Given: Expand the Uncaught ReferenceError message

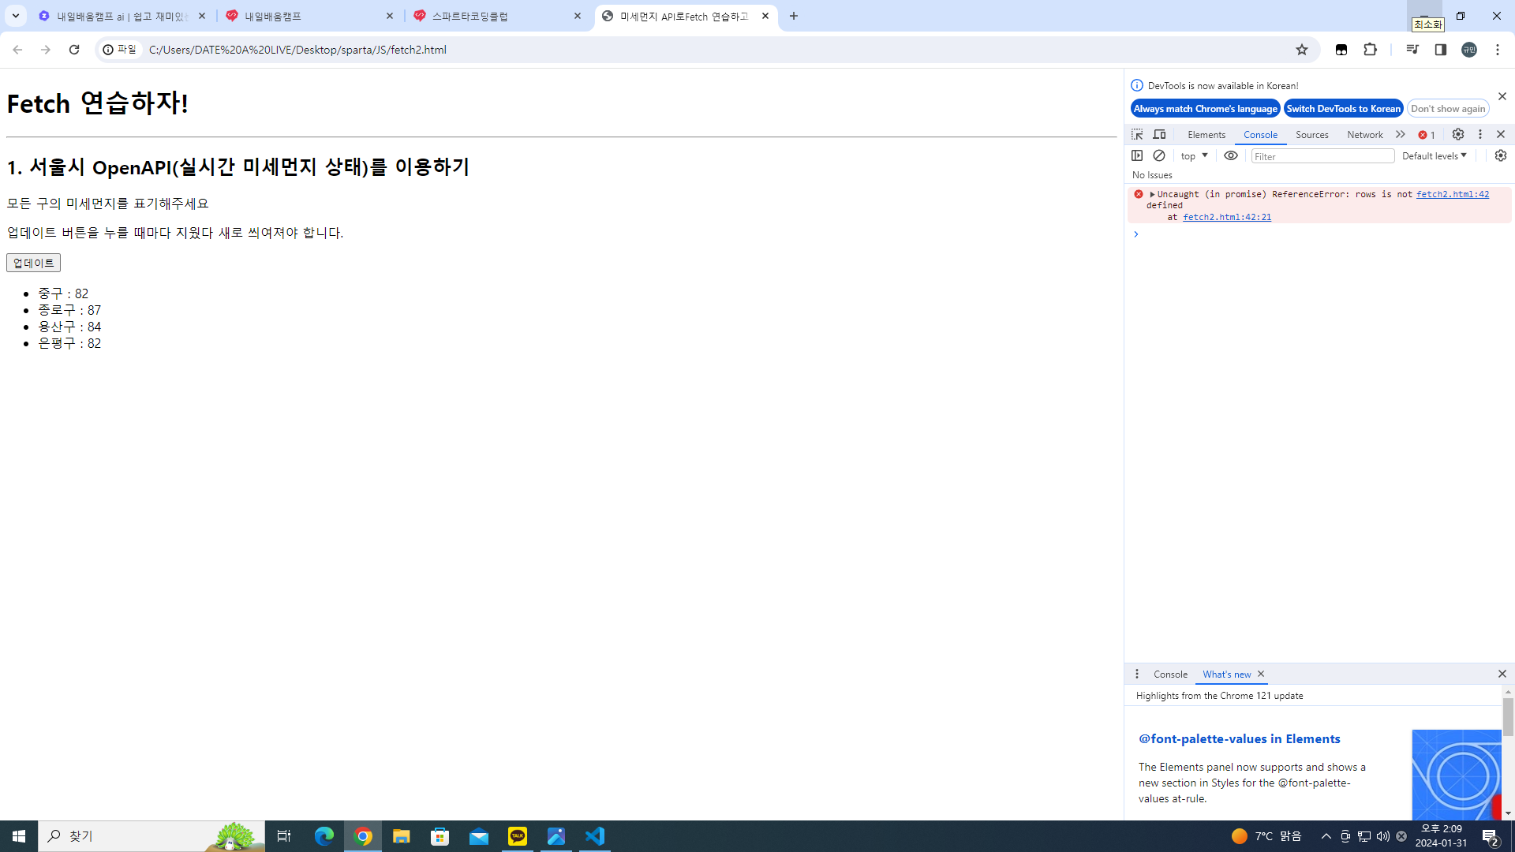Looking at the screenshot, I should [1152, 194].
